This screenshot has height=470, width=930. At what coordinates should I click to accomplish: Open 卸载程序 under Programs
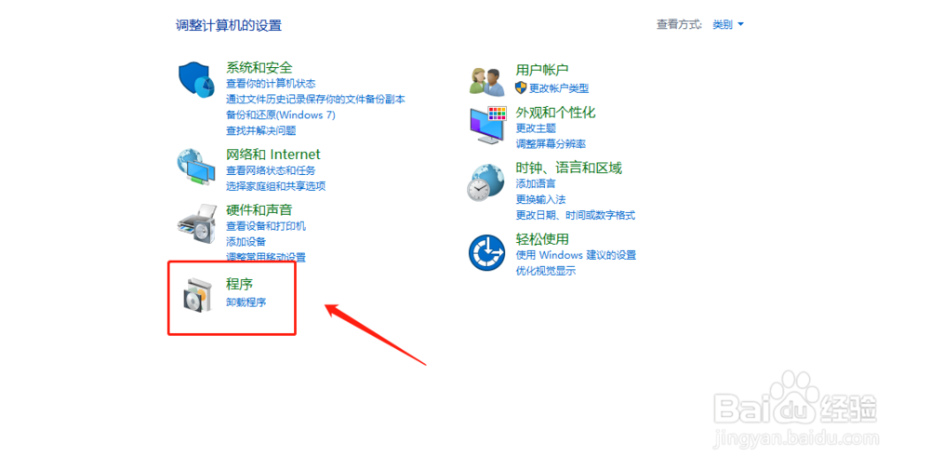[246, 302]
